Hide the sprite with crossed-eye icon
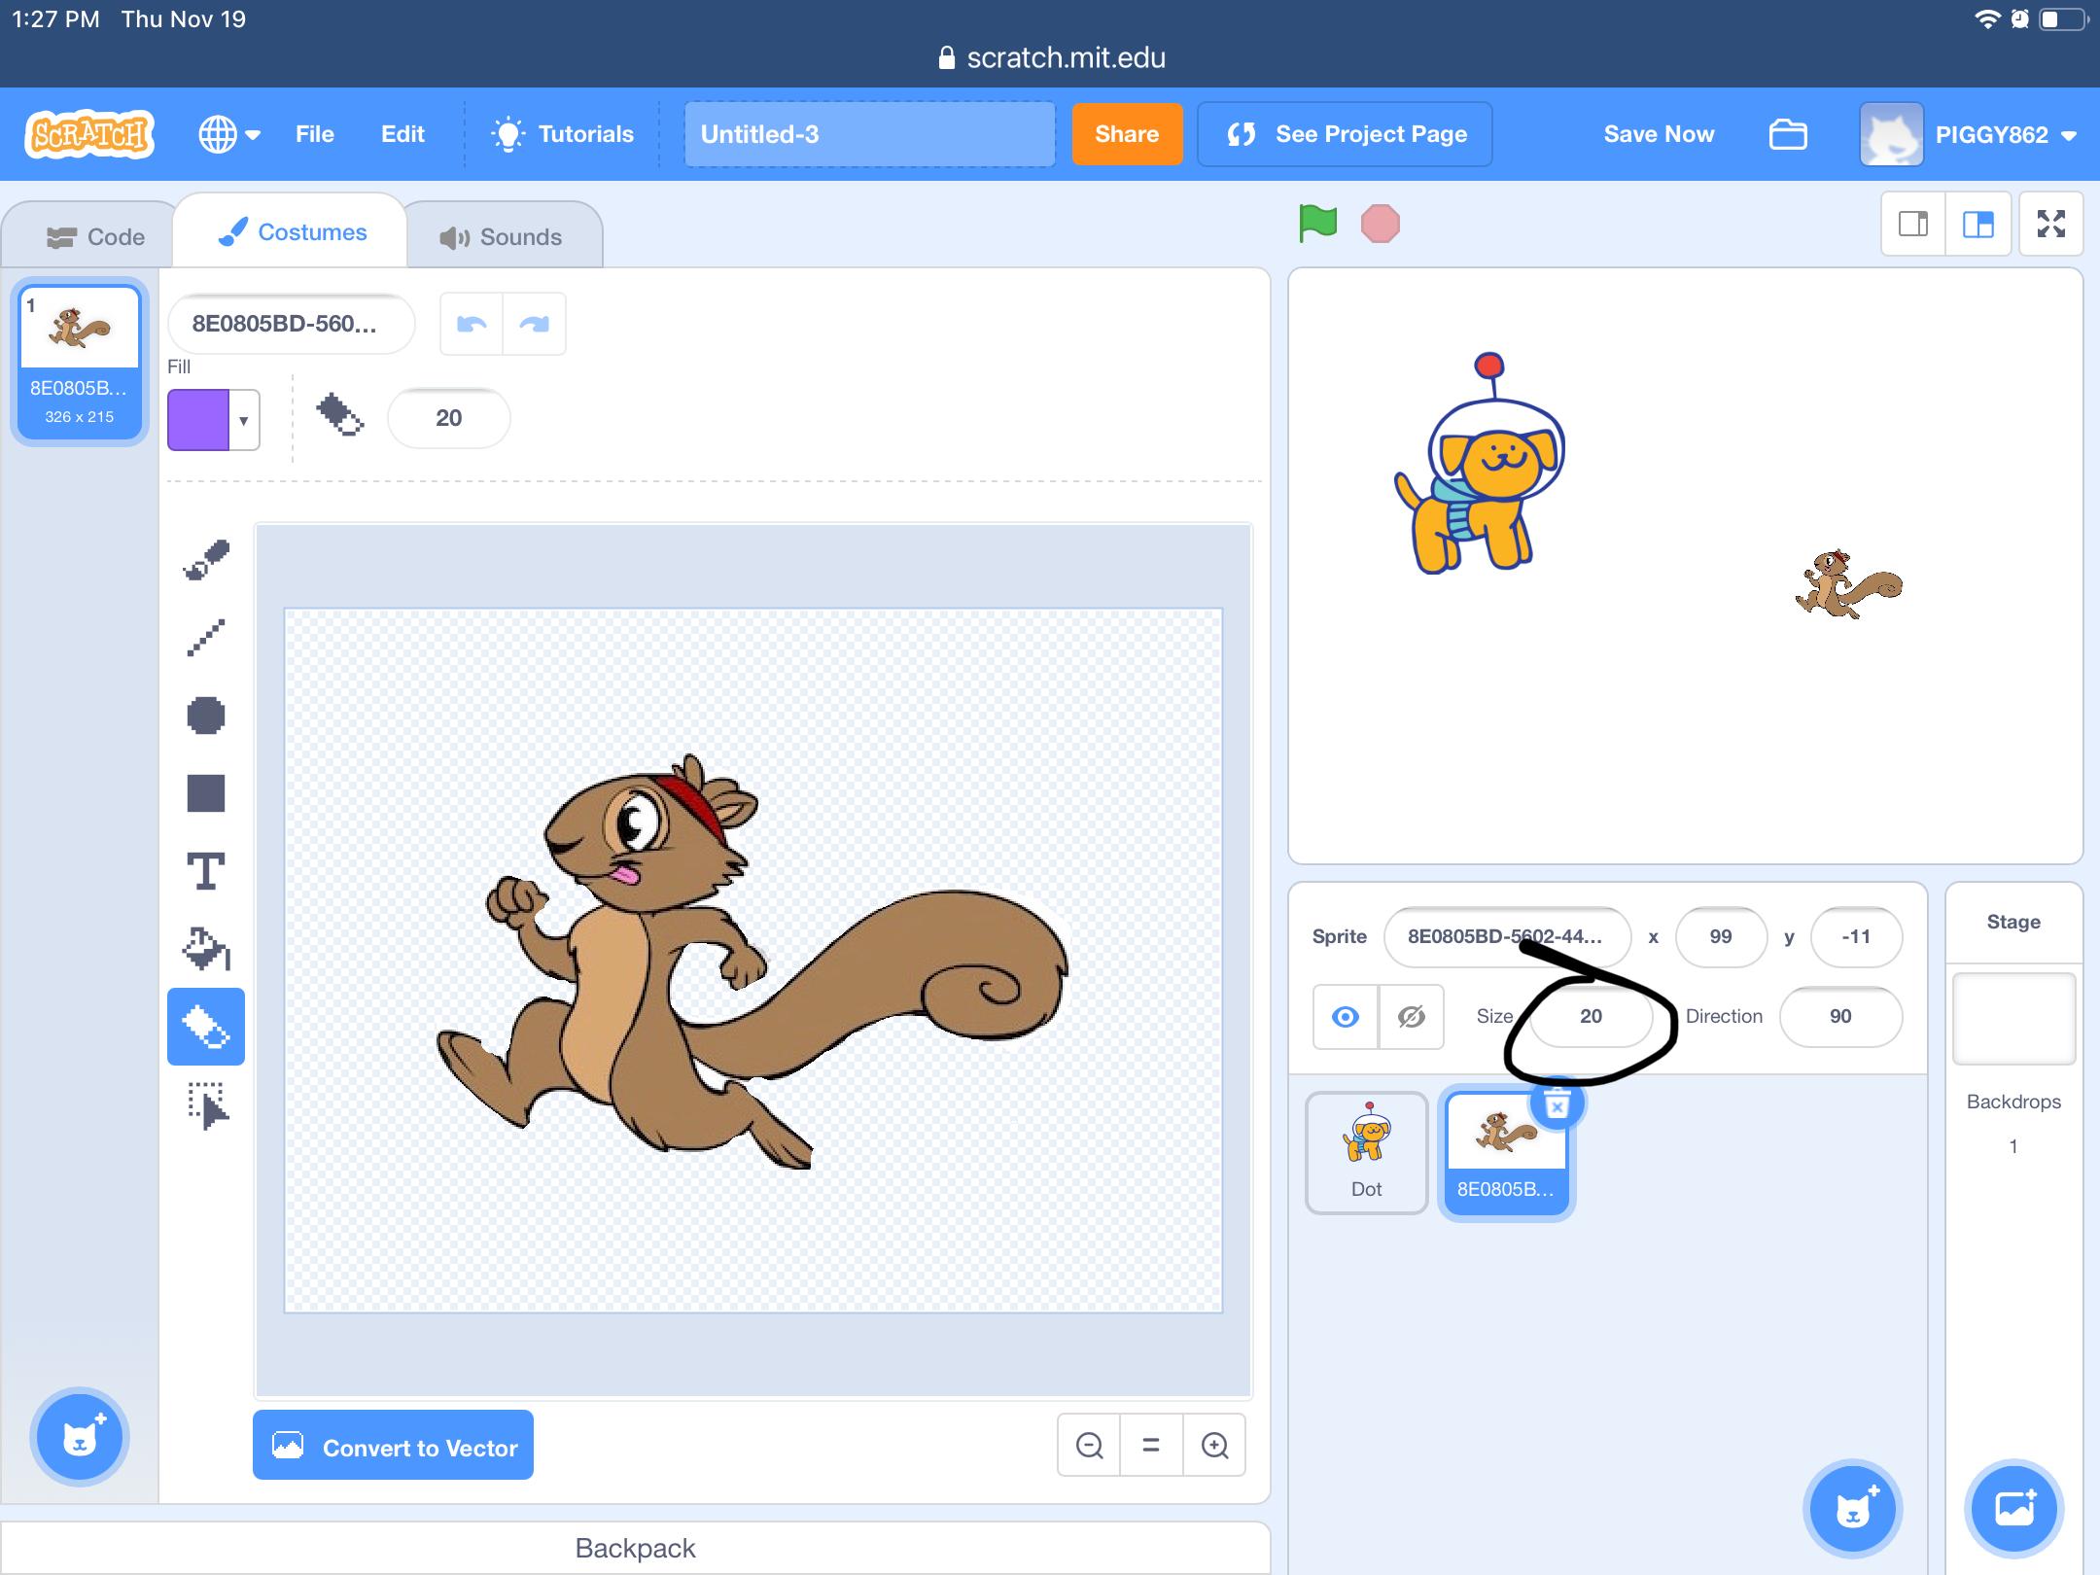Screen dimensions: 2100x1575 tap(1412, 1017)
